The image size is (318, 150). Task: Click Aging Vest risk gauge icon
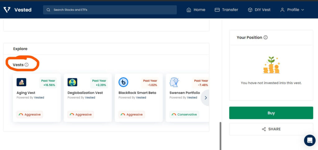(21, 114)
